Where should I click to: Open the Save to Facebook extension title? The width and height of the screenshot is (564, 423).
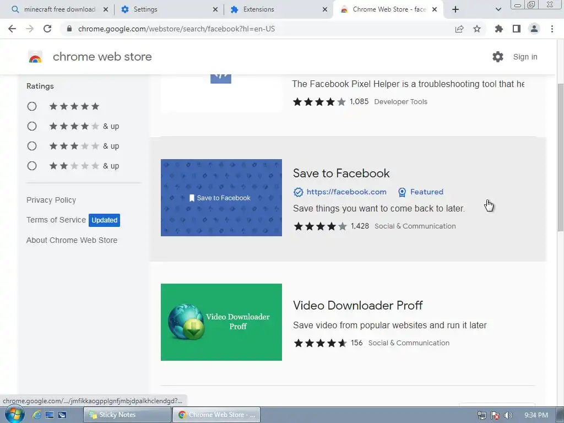[x=341, y=173]
